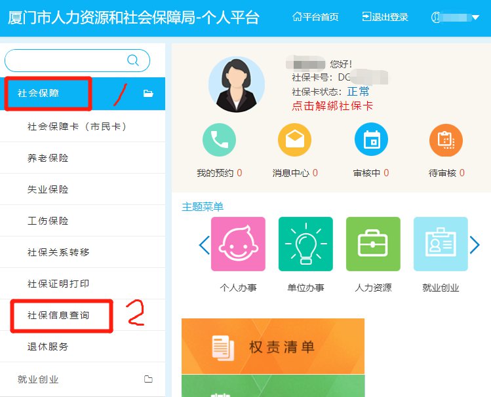491x397 pixels.
Task: Open 失业保险 menu item
Action: pyautogui.click(x=83, y=189)
